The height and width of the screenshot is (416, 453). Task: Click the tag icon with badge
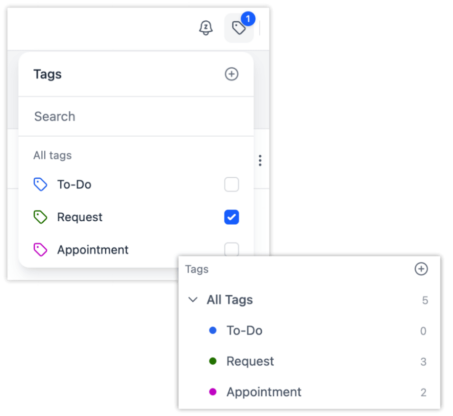(x=239, y=28)
